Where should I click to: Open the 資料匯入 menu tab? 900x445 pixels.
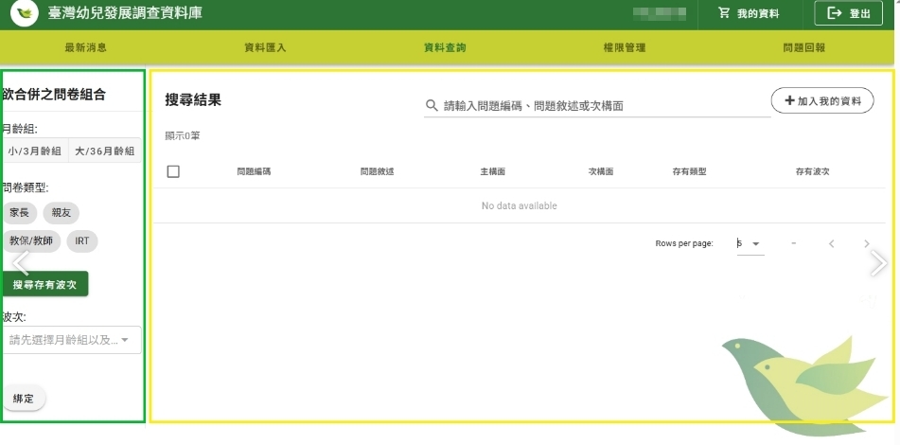(x=265, y=47)
